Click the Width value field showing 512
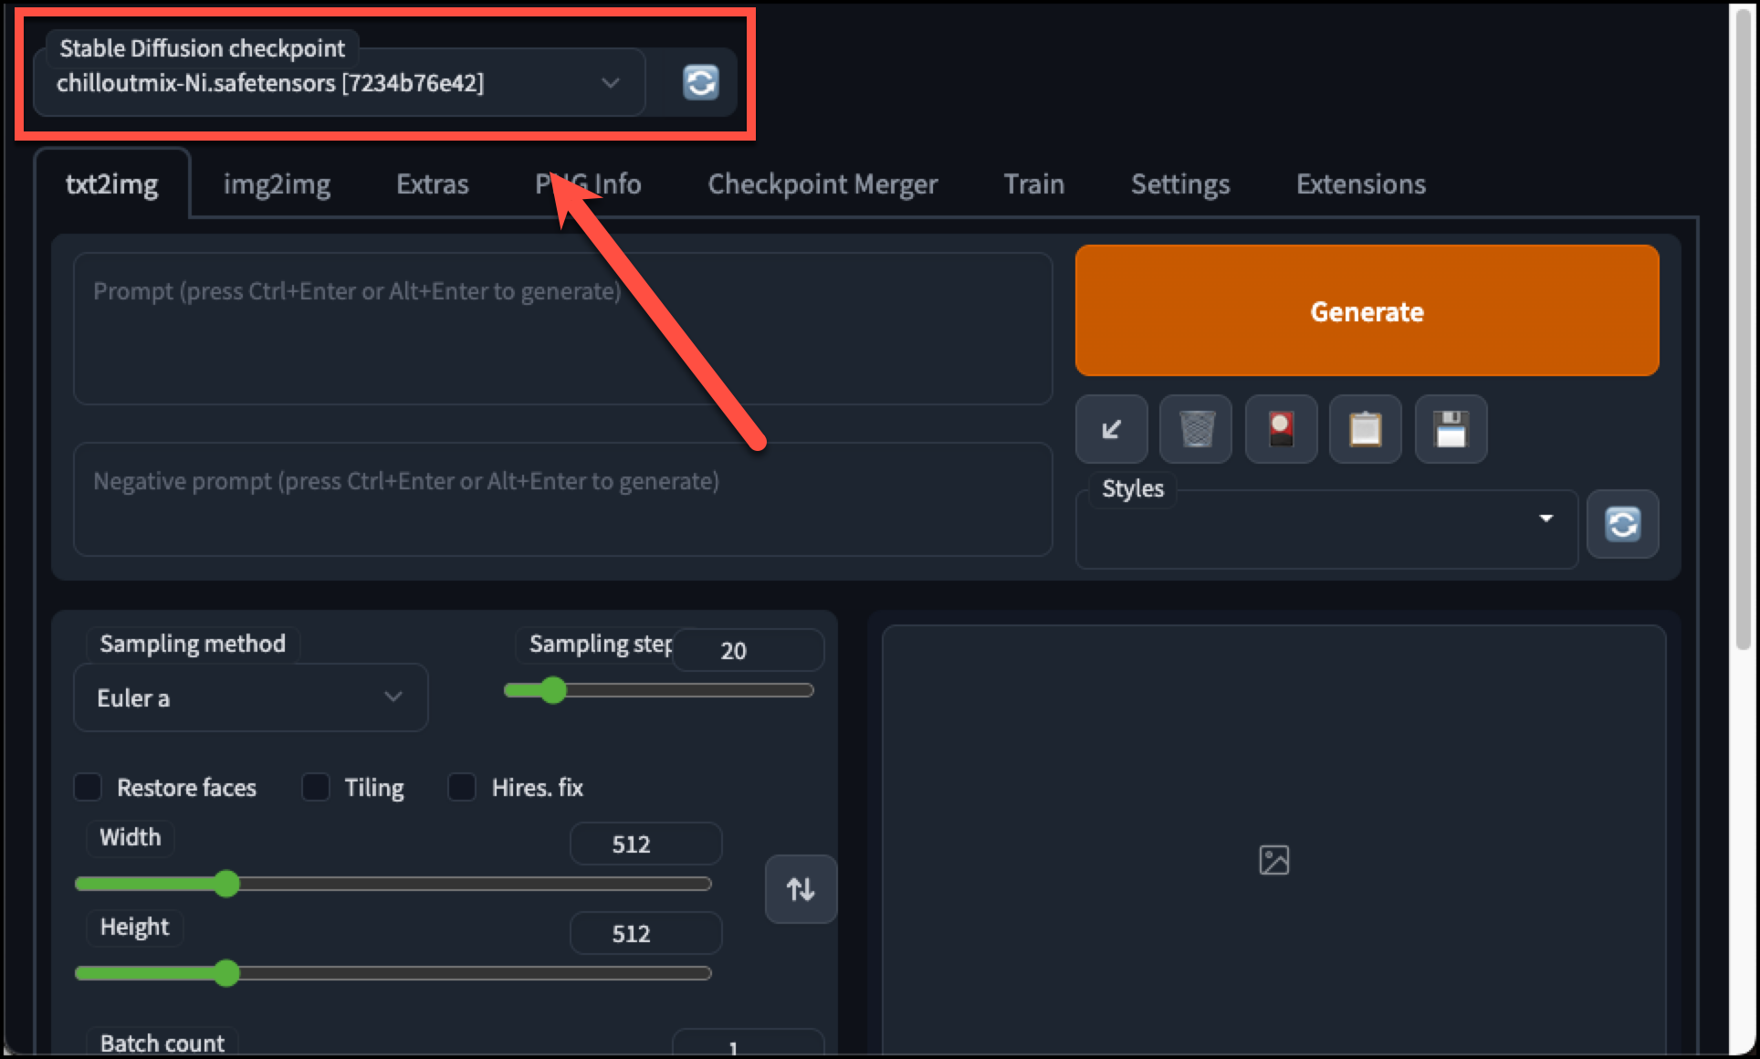 646,844
